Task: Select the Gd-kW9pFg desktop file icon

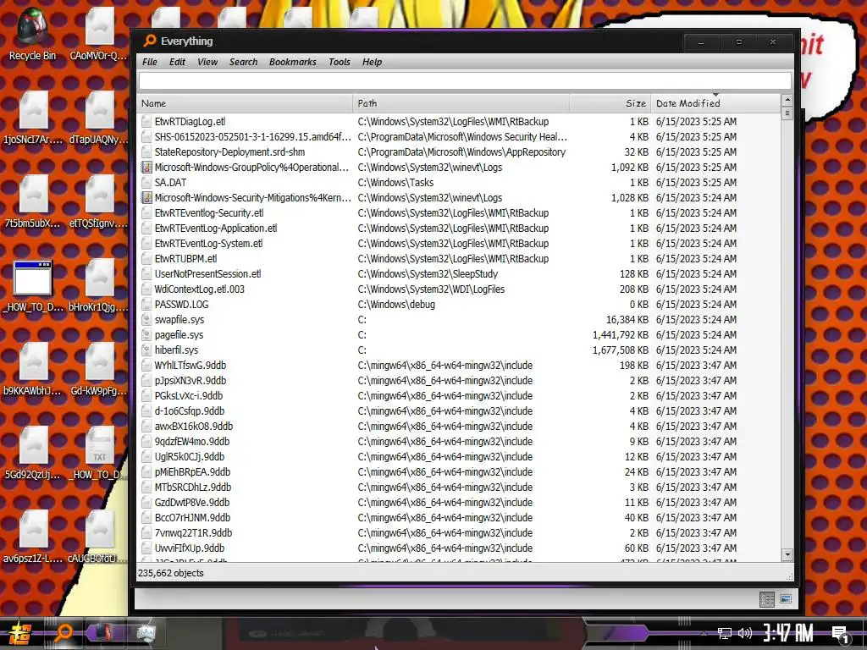Action: (x=99, y=369)
